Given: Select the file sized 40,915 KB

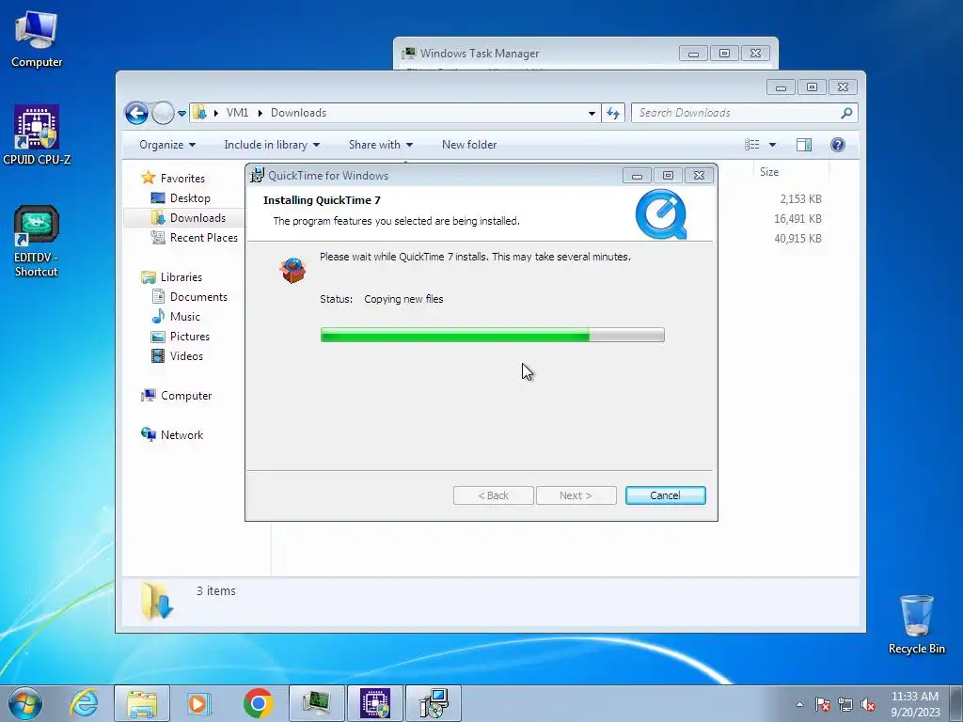Looking at the screenshot, I should pos(797,238).
